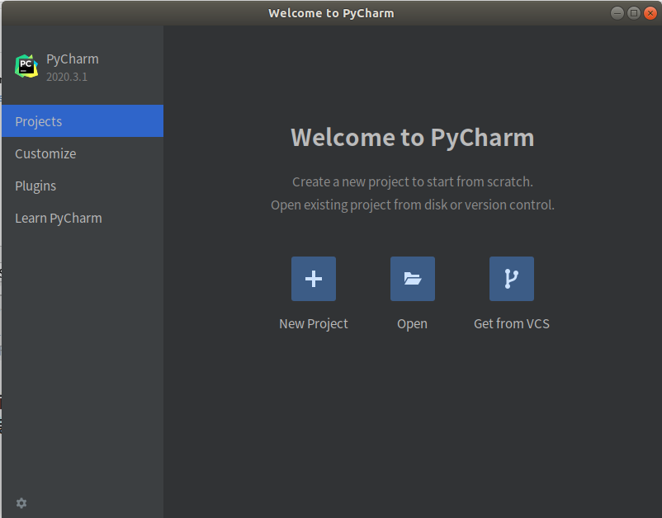The width and height of the screenshot is (662, 518).
Task: Click the 2020.3.1 version text
Action: coord(67,77)
